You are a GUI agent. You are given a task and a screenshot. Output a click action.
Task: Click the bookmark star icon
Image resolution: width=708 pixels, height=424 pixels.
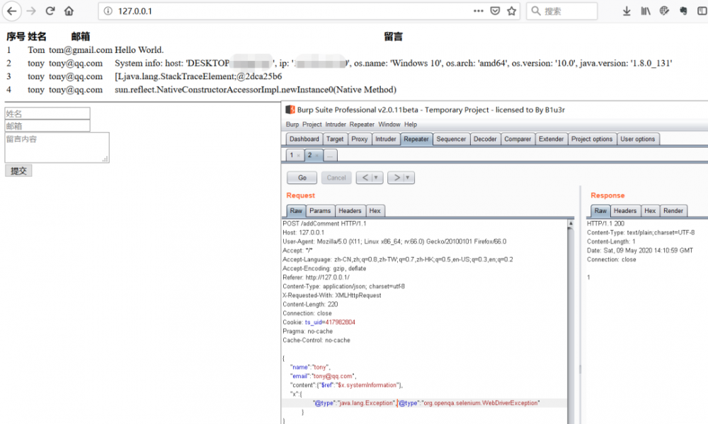[x=511, y=11]
